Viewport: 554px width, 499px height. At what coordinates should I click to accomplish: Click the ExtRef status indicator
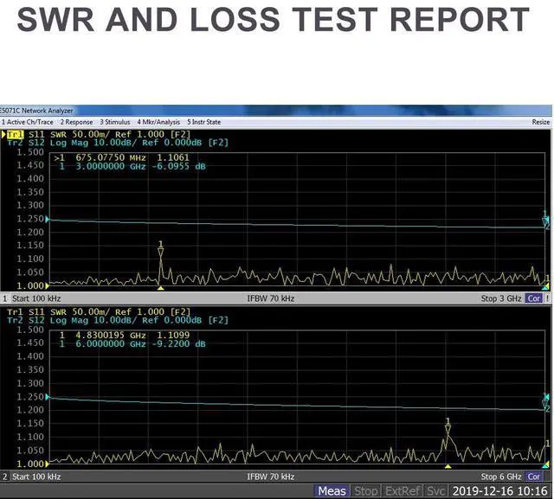[x=403, y=491]
